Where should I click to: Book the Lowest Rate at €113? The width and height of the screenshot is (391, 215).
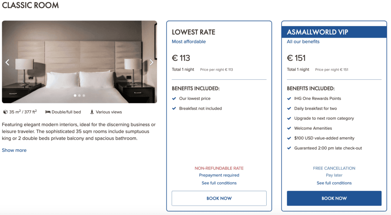point(219,198)
